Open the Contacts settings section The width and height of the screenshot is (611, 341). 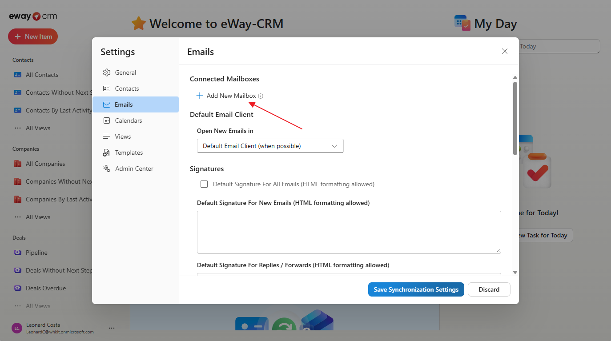pos(136,88)
